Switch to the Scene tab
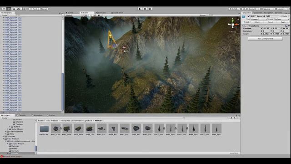The image size is (291, 164). [85, 13]
